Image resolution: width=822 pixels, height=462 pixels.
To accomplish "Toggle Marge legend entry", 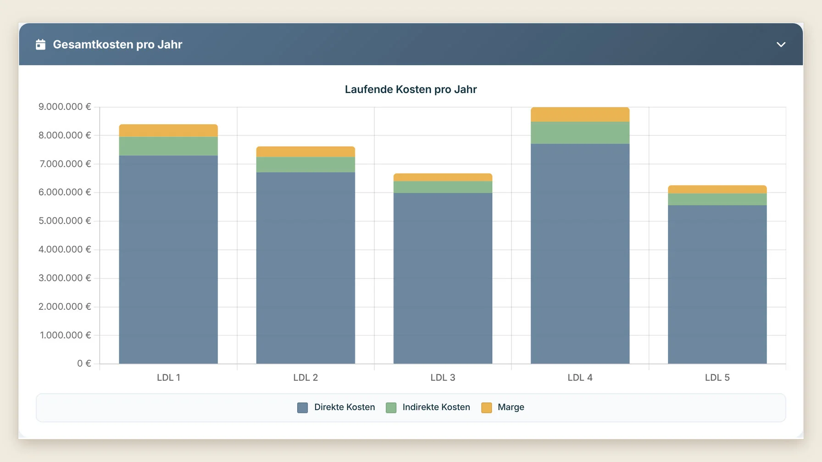I will [503, 407].
